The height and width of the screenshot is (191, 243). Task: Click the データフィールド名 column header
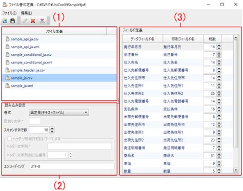click(143, 39)
